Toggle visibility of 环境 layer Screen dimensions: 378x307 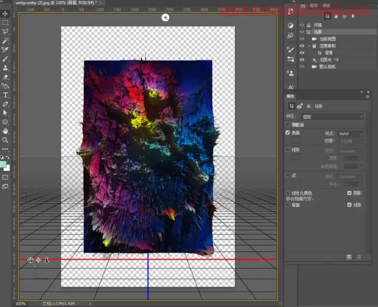click(x=302, y=25)
